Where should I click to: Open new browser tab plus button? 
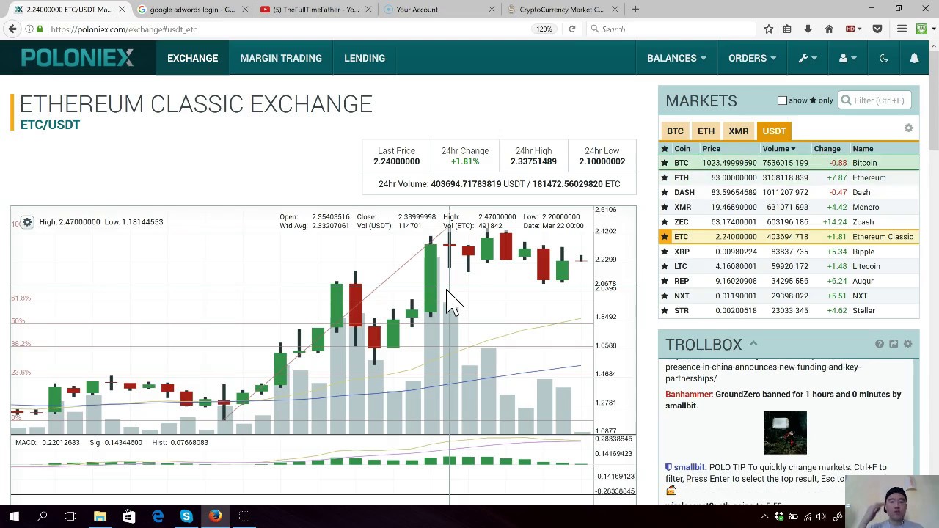point(635,10)
